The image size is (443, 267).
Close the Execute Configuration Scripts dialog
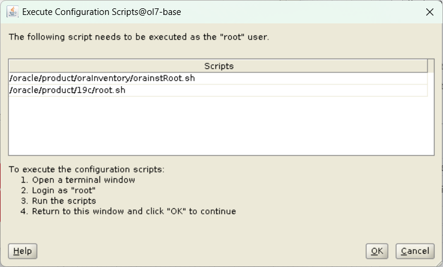(x=430, y=12)
